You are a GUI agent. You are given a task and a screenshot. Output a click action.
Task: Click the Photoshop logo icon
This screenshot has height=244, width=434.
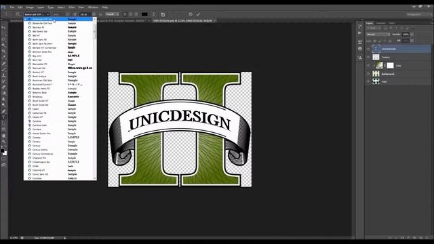[x=3, y=7]
